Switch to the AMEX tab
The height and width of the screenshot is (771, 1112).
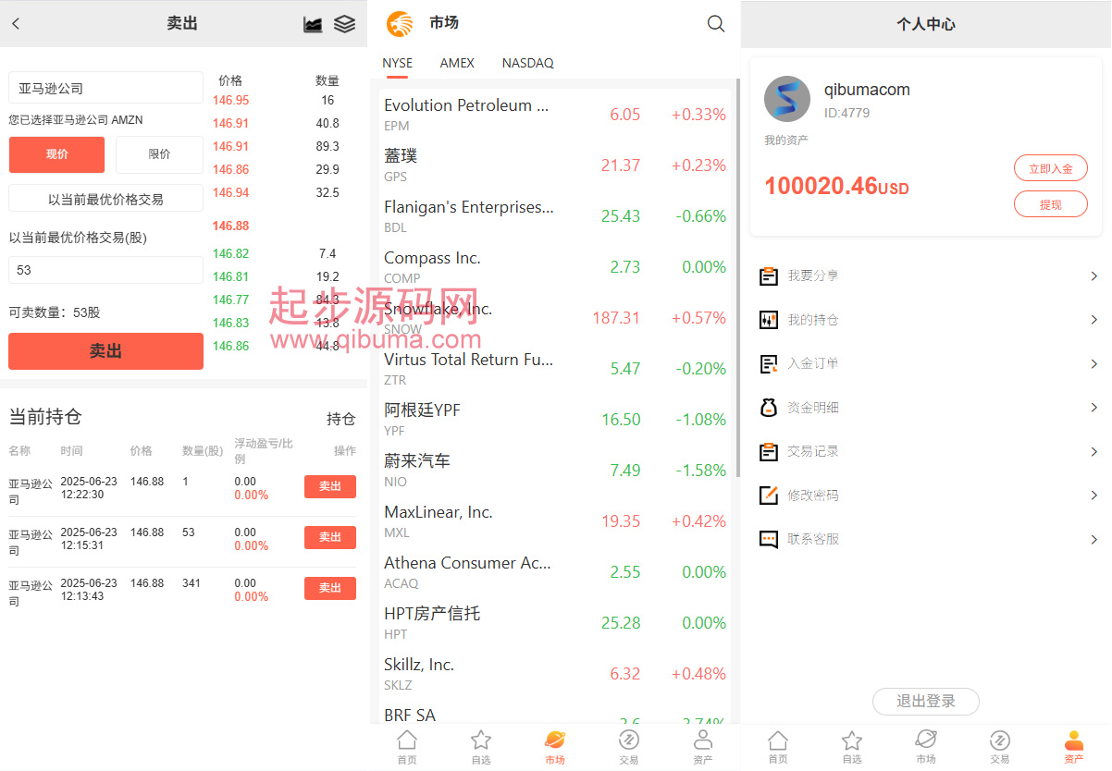pos(457,63)
